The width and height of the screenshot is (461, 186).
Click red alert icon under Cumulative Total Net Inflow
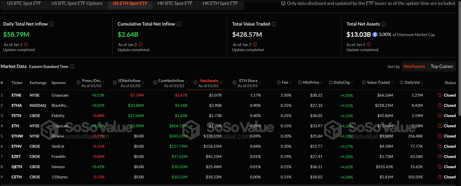point(141,44)
